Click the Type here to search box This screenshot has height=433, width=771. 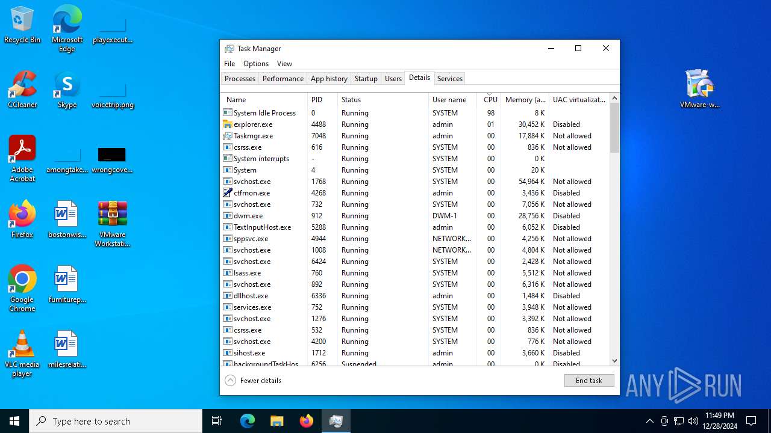(116, 421)
